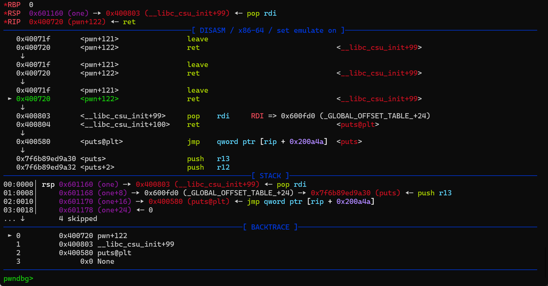Click the RSP value 0x601160 in the registers
Image resolution: width=548 pixels, height=286 pixels.
click(x=46, y=13)
